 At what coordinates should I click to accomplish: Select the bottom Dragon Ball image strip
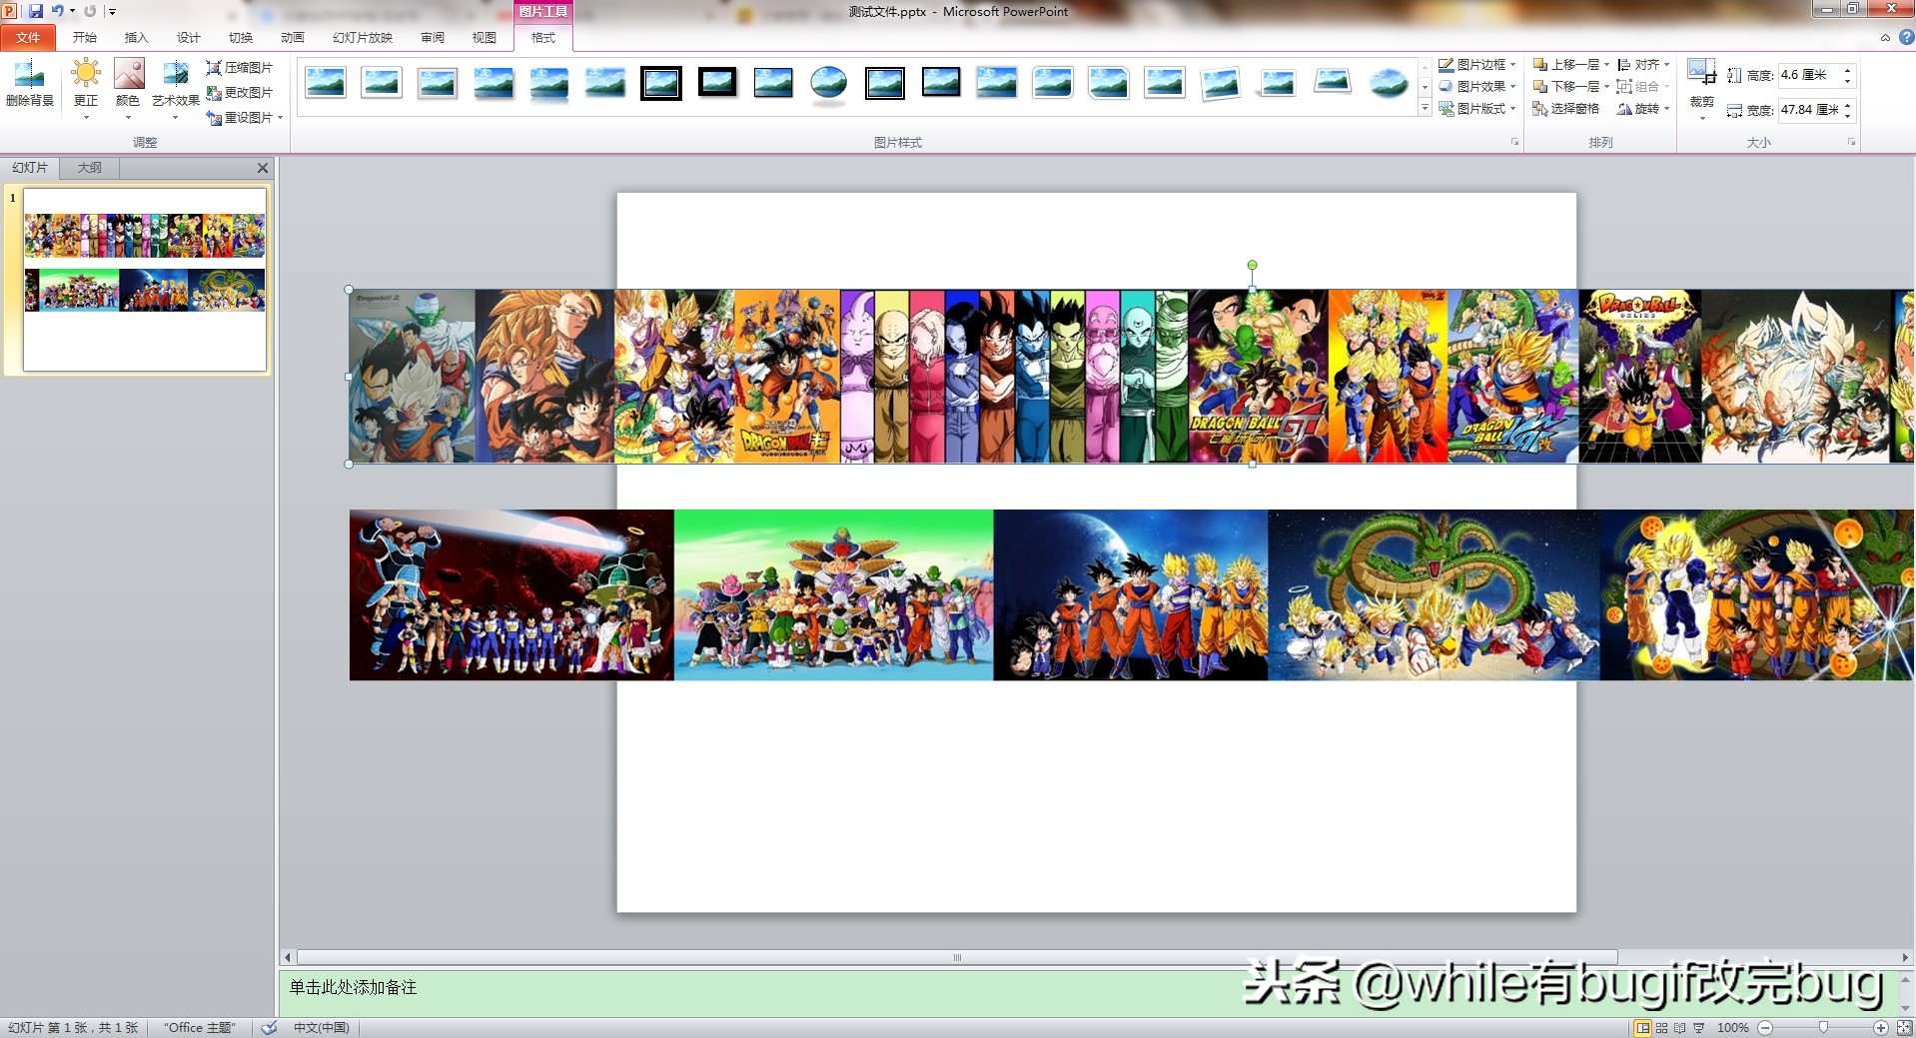tap(1131, 595)
